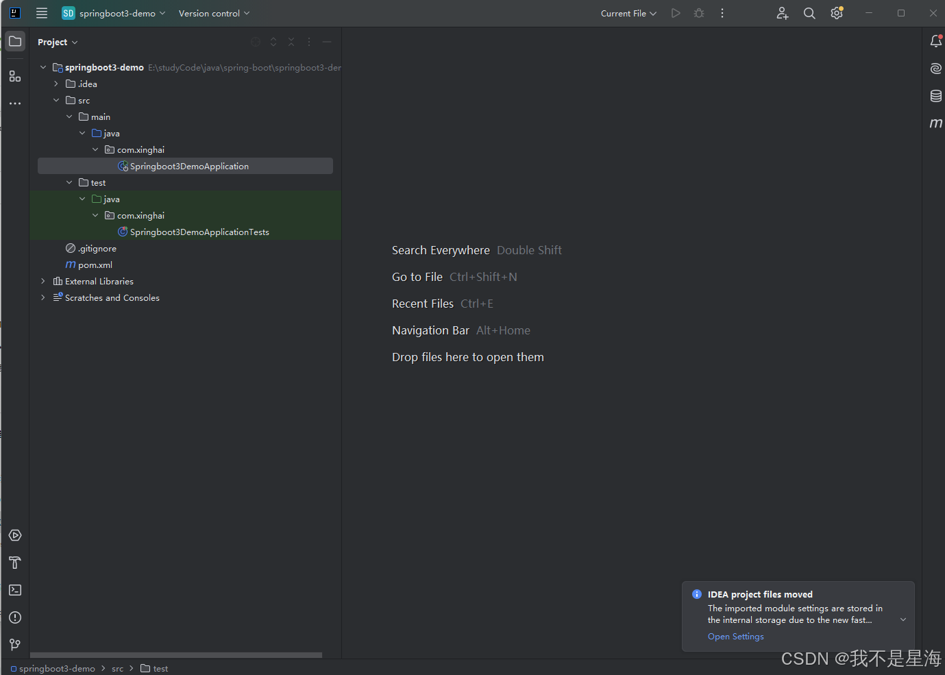Open the Terminal tool window
Screen dimensions: 945x675
tap(15, 590)
